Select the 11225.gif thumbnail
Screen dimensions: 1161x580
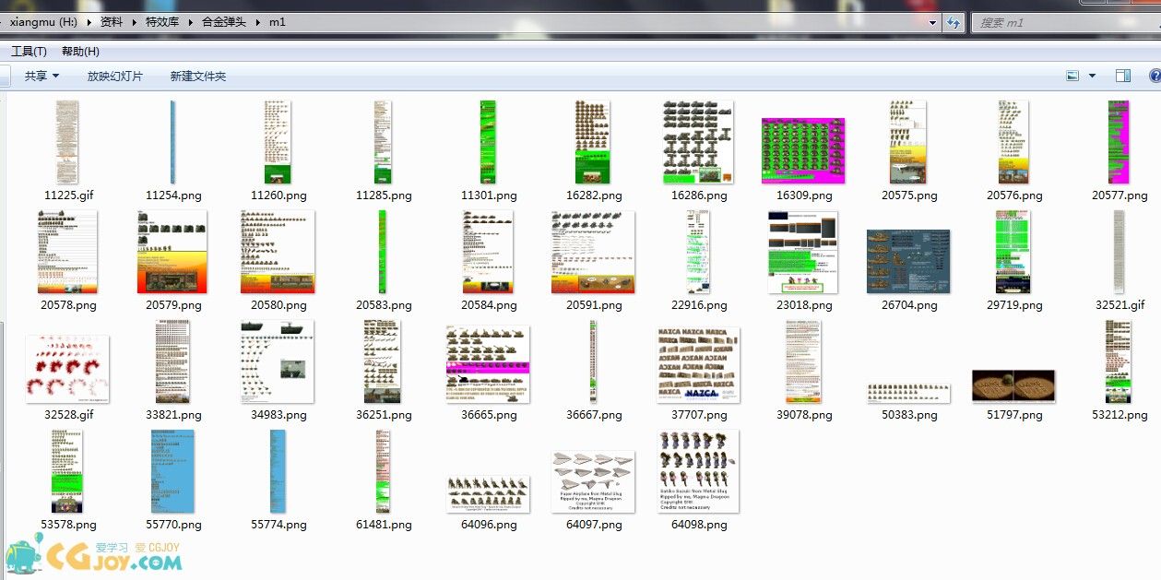(x=68, y=142)
